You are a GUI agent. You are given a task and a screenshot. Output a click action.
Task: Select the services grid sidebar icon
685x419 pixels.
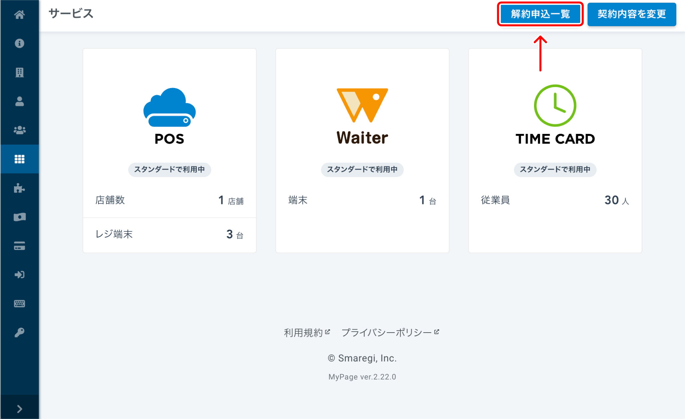(19, 159)
